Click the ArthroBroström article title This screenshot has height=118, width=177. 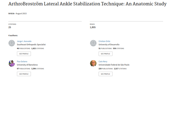tap(87, 4)
